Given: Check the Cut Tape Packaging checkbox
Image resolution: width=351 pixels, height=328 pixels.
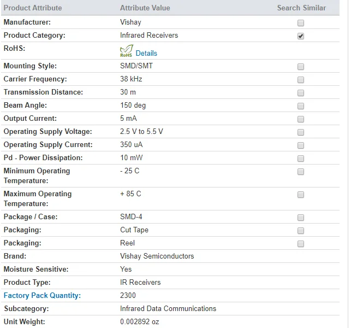Looking at the screenshot, I should pos(301,231).
